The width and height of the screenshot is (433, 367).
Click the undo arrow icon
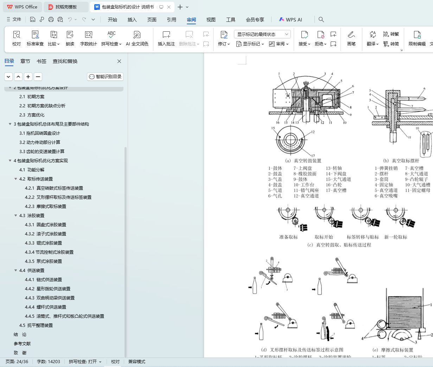click(x=70, y=19)
